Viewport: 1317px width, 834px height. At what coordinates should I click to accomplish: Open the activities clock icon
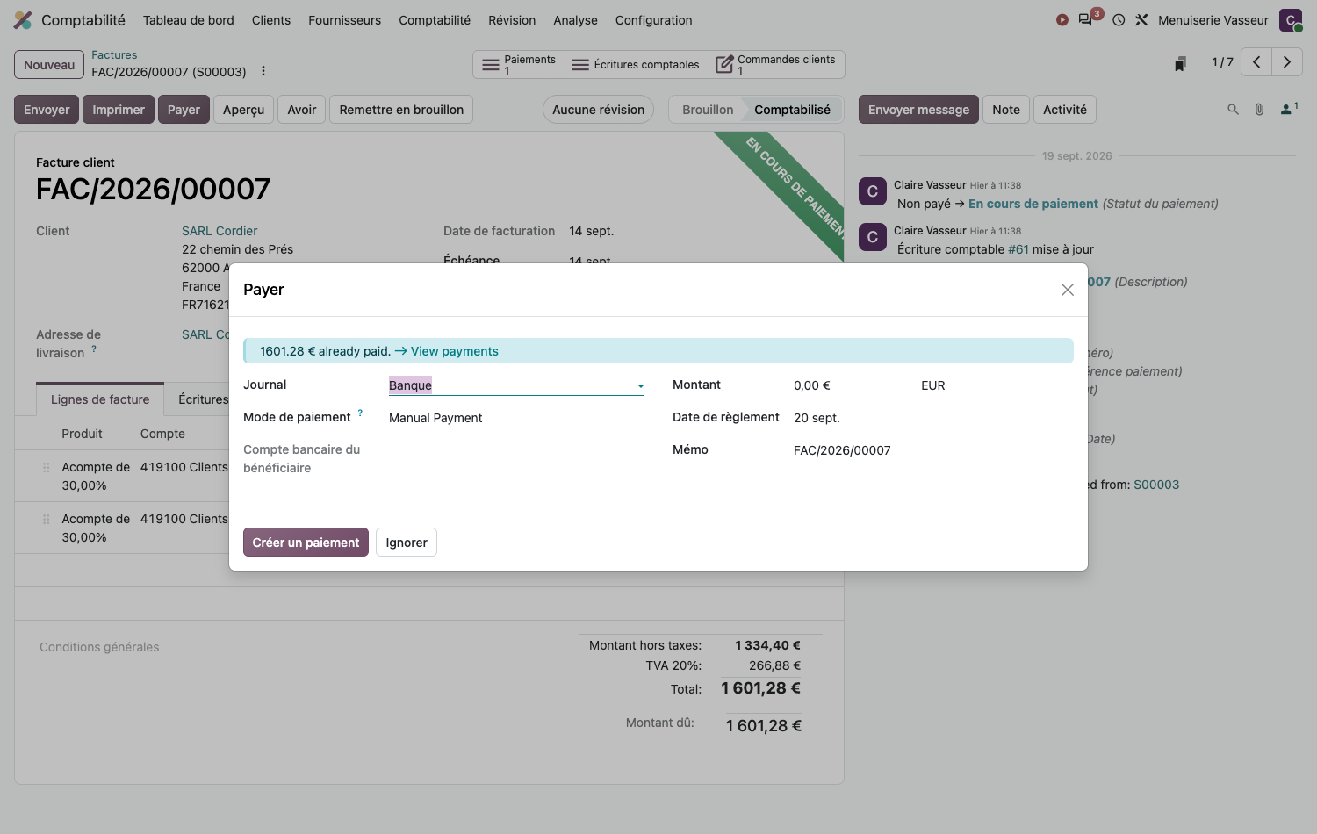pyautogui.click(x=1119, y=19)
